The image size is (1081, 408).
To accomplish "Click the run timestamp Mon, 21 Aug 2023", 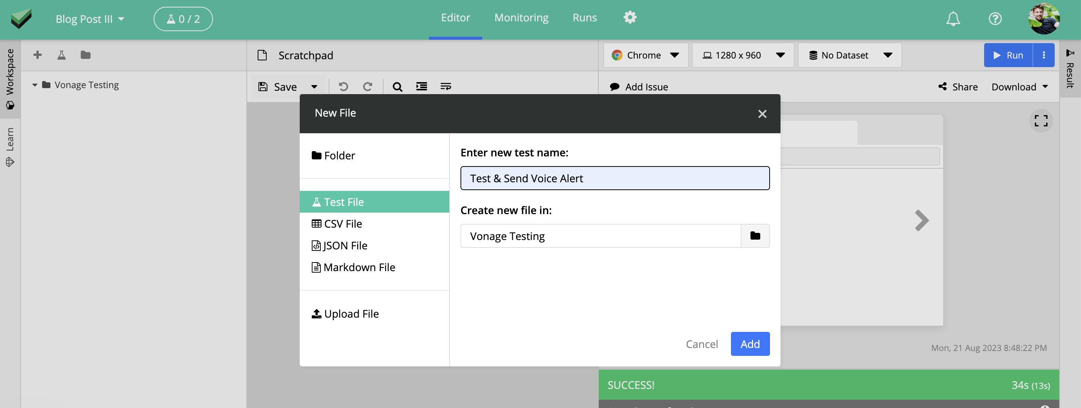I will click(x=989, y=348).
